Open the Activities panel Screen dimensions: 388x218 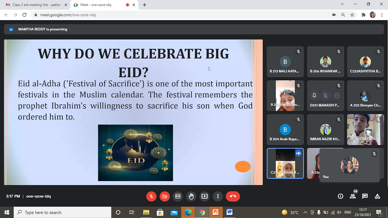(x=377, y=196)
